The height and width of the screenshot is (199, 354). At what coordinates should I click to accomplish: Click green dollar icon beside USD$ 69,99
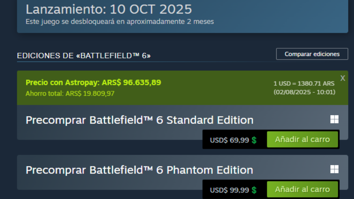[x=254, y=140]
